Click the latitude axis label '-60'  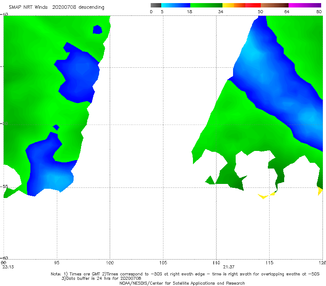click(4, 258)
